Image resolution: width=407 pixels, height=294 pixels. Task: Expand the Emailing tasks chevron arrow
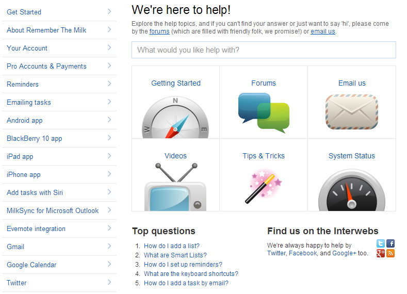coord(109,102)
